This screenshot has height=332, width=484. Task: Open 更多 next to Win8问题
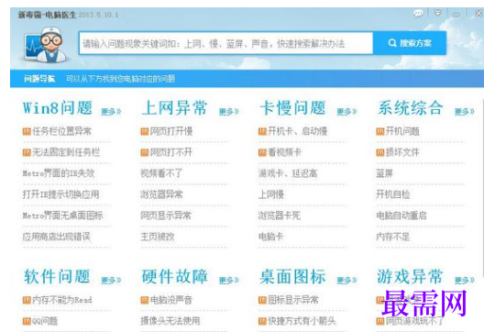point(111,112)
